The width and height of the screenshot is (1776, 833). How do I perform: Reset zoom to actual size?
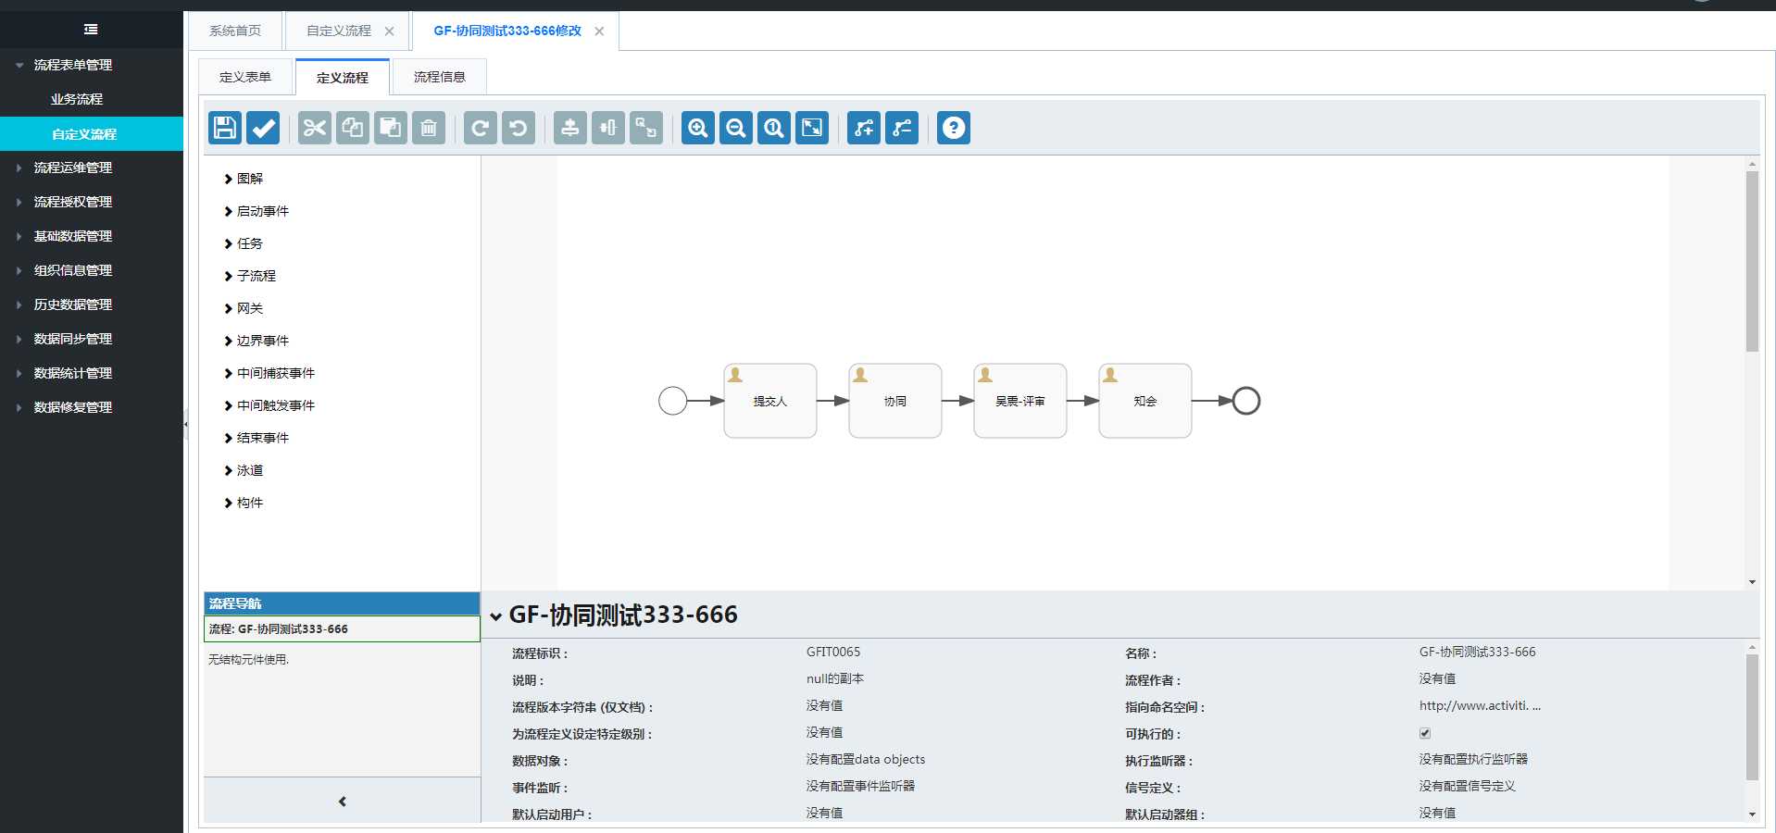[x=774, y=128]
